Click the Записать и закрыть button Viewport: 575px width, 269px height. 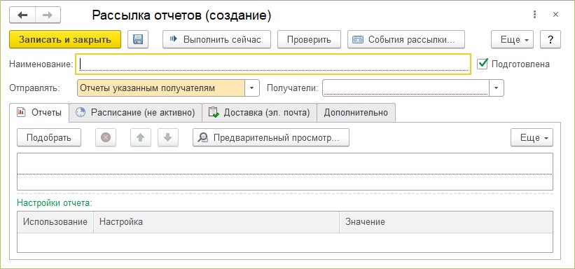click(65, 39)
